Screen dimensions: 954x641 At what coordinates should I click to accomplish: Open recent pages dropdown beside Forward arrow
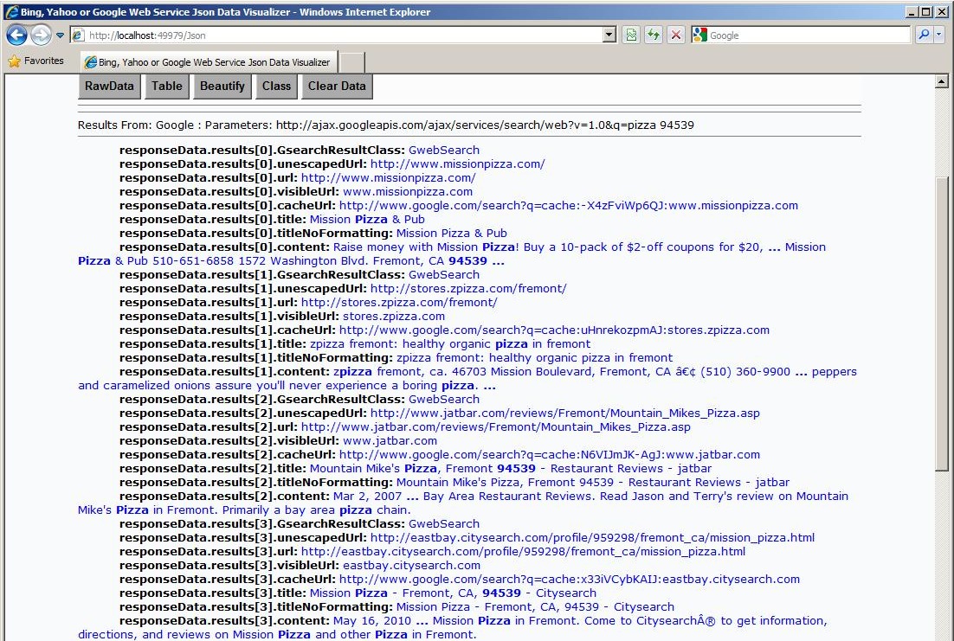click(x=60, y=35)
